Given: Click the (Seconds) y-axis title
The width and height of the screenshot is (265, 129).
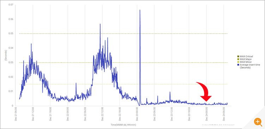Looking at the screenshot, I should click(x=6, y=55).
